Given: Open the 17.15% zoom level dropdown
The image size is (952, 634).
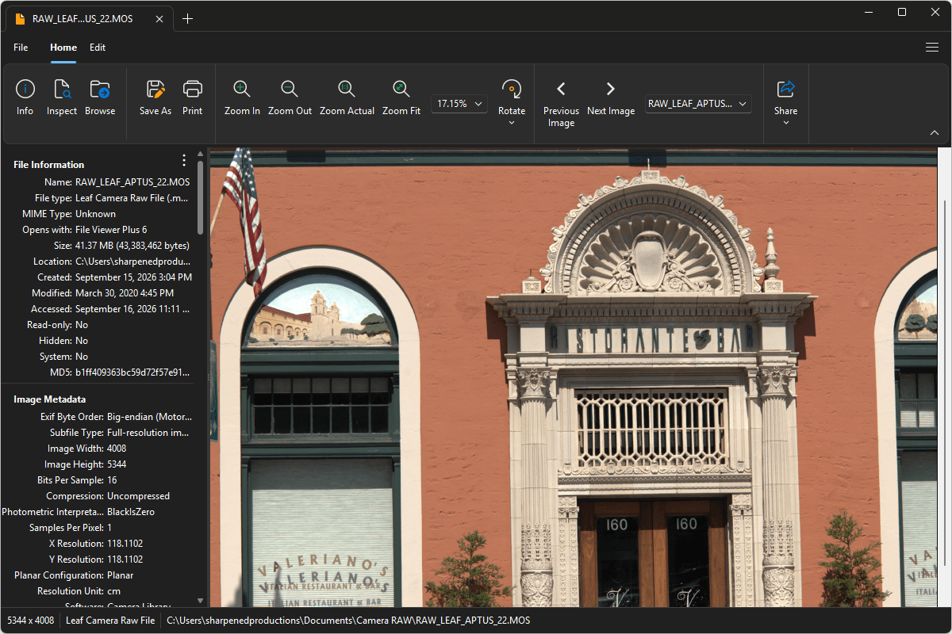Looking at the screenshot, I should [x=459, y=104].
